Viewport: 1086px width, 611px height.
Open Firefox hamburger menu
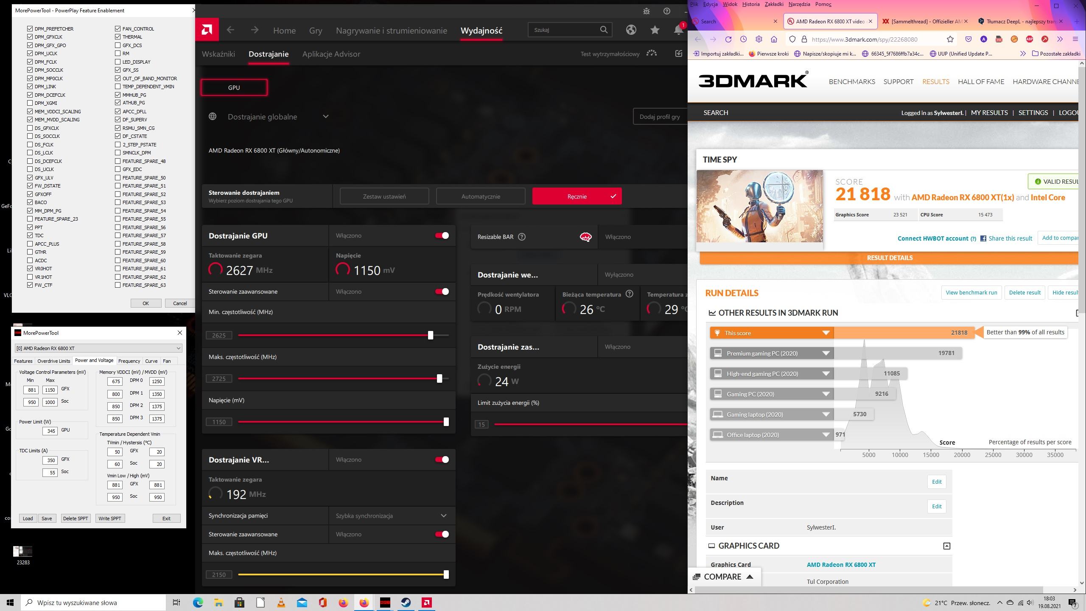coord(1075,39)
